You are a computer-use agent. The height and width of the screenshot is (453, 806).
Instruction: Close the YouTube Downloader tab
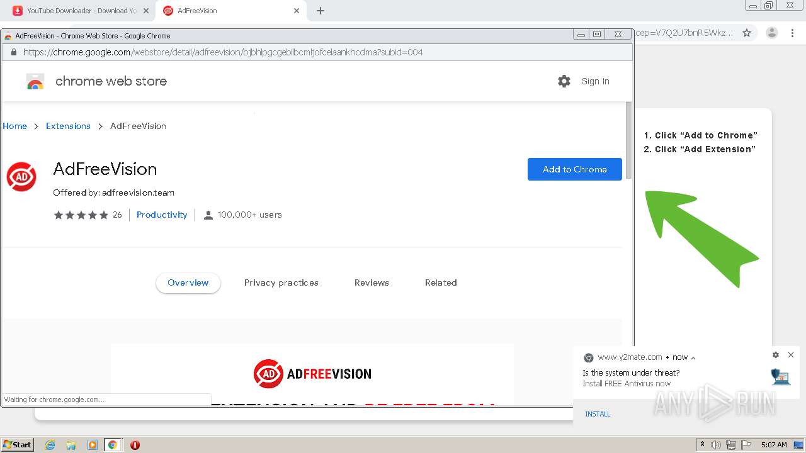click(x=146, y=11)
